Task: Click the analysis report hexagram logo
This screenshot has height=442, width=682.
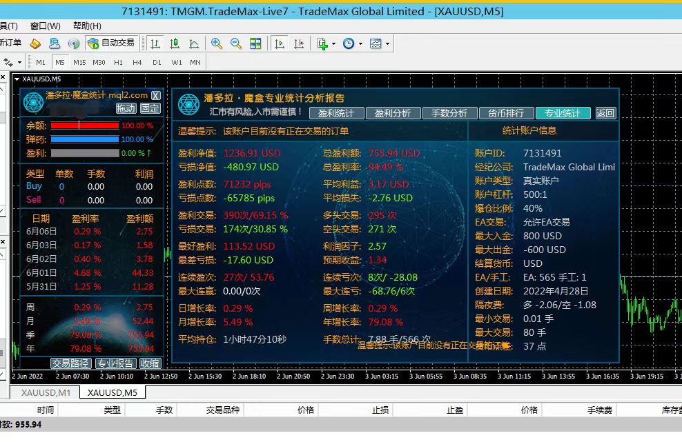Action: (188, 104)
